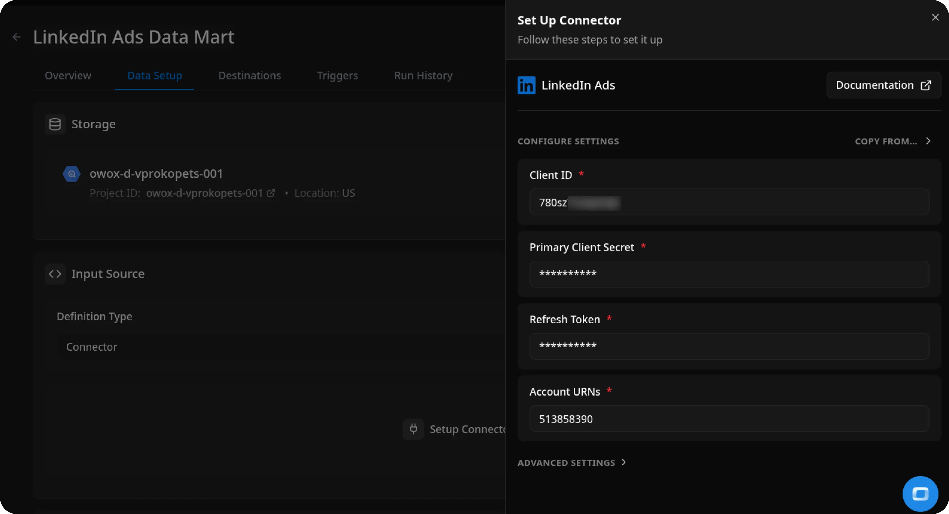Viewport: 949px width, 514px height.
Task: Switch to the Destinations tab
Action: pos(249,75)
